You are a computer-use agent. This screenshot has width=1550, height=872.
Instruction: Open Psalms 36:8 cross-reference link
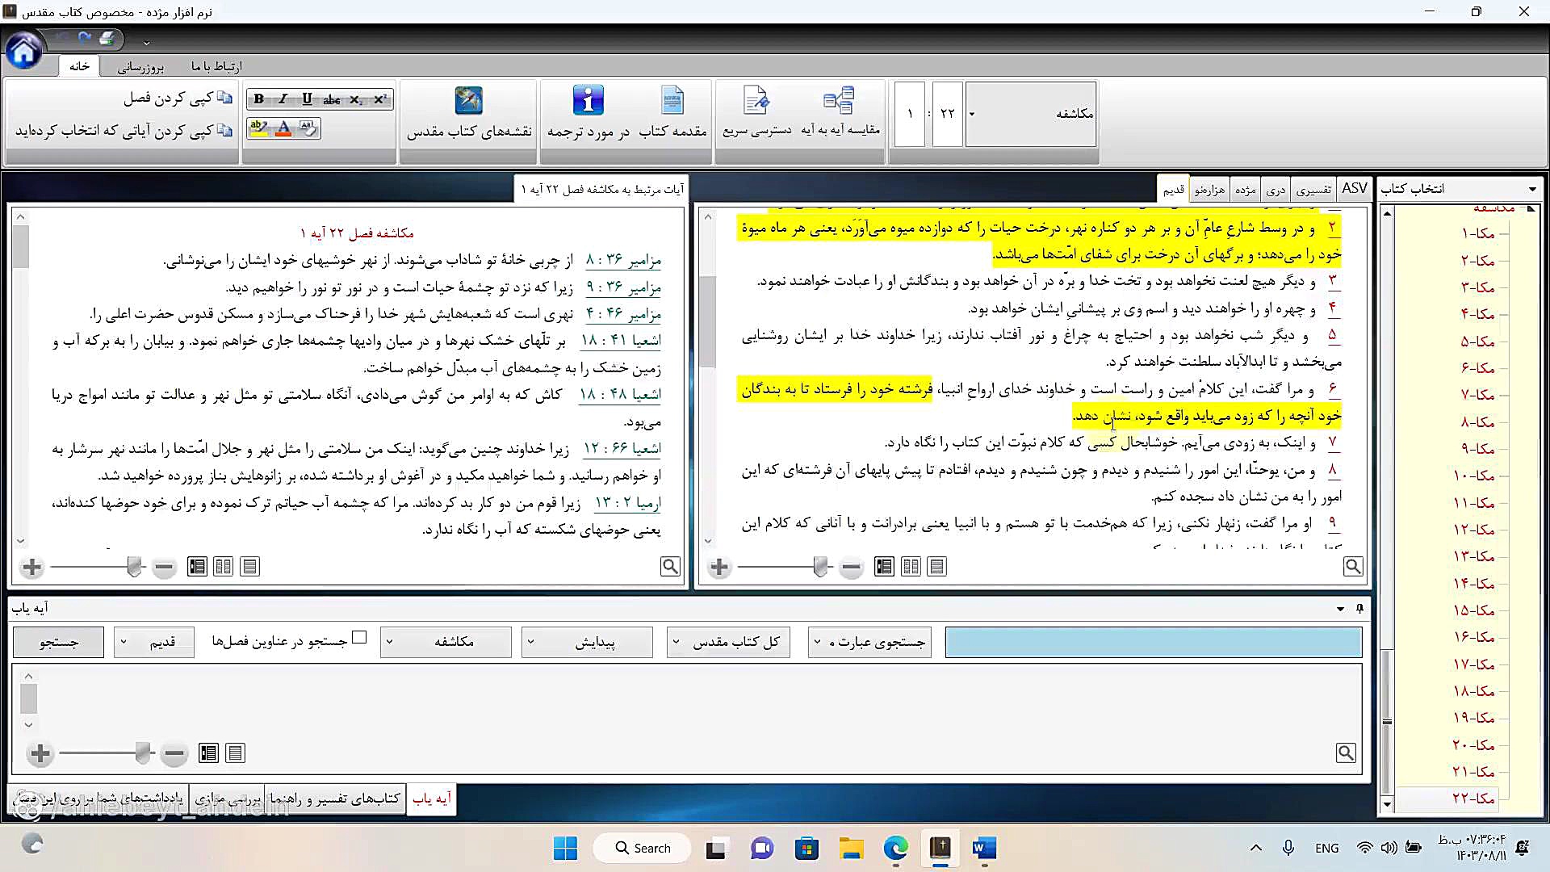coord(622,260)
